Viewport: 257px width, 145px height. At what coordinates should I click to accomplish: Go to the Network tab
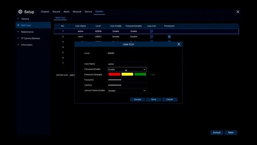pyautogui.click(x=77, y=12)
